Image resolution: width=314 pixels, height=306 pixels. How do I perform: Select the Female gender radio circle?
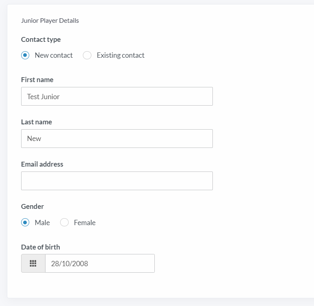point(64,222)
